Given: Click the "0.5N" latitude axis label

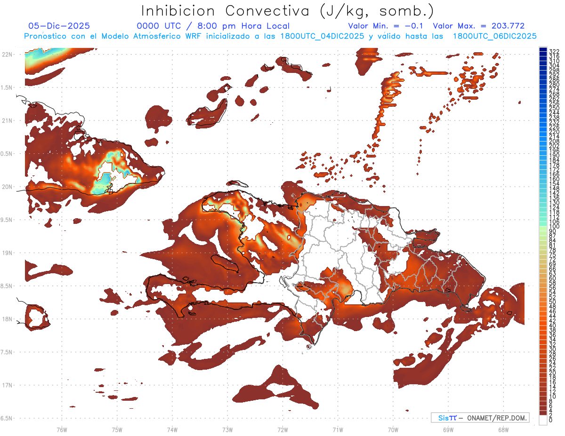Looking at the screenshot, I should 7,154.
